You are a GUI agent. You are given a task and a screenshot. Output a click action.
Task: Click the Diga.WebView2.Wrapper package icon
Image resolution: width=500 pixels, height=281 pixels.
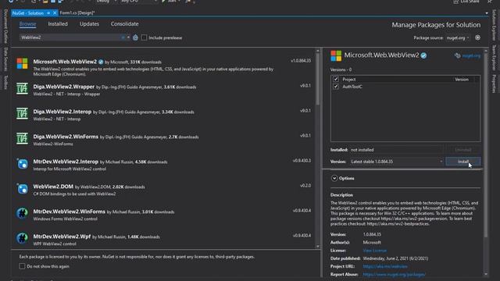click(x=23, y=88)
